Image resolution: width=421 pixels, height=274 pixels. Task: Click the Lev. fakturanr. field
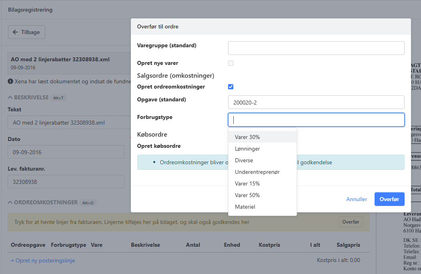click(66, 182)
